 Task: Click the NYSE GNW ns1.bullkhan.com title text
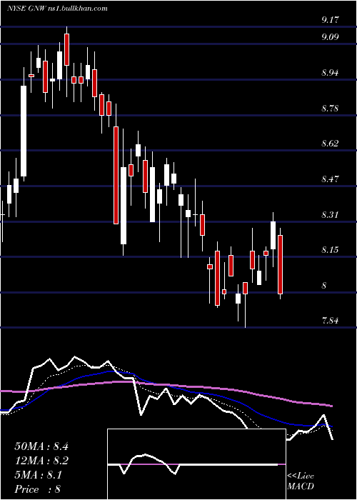point(57,9)
